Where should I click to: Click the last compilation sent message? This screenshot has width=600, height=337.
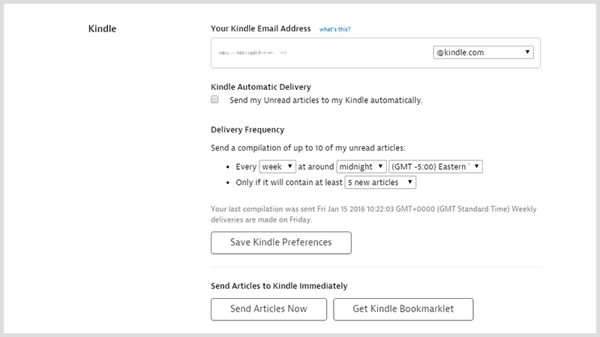tap(373, 214)
